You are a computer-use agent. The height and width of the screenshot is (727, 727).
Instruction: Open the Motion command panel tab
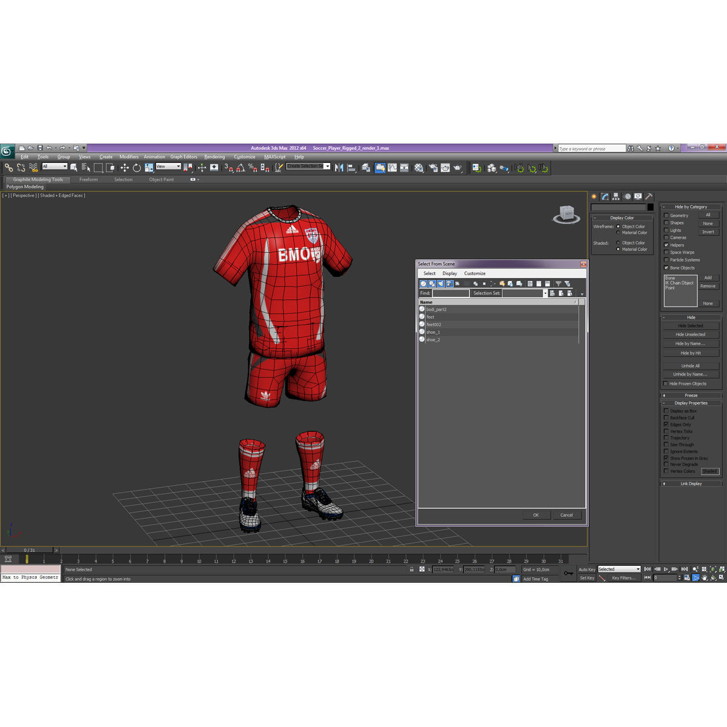627,196
